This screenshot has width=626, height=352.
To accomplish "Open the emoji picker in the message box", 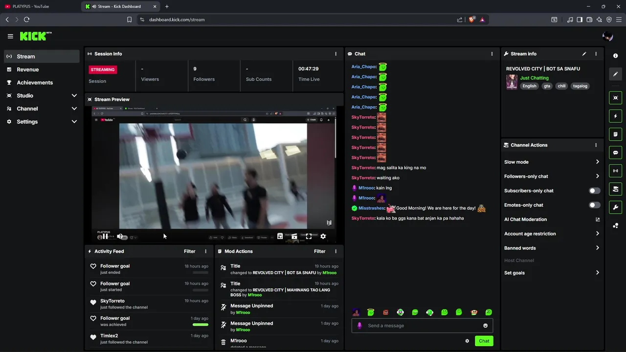I will (485, 326).
